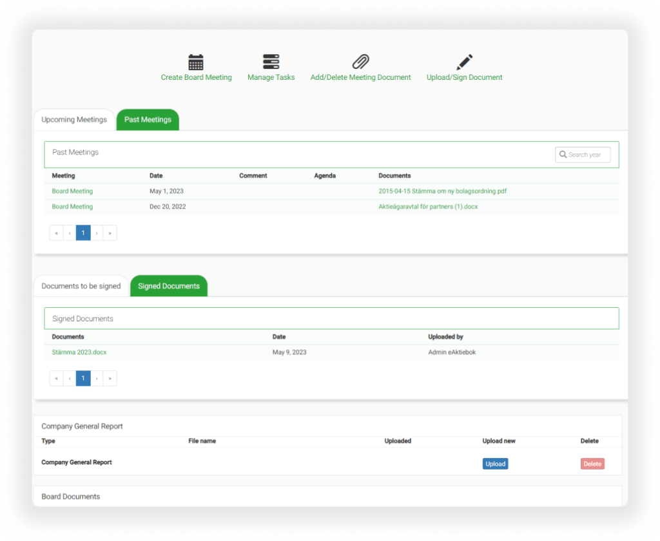Click the calendar icon for Create Board Meeting

pos(196,62)
